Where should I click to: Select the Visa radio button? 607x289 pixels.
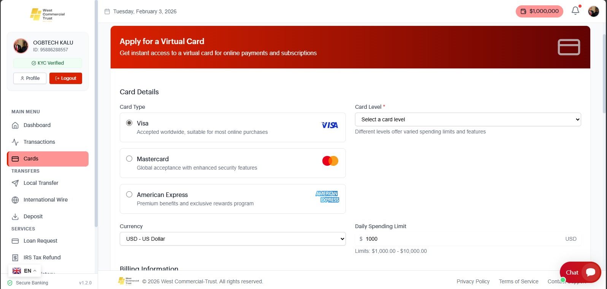[129, 123]
